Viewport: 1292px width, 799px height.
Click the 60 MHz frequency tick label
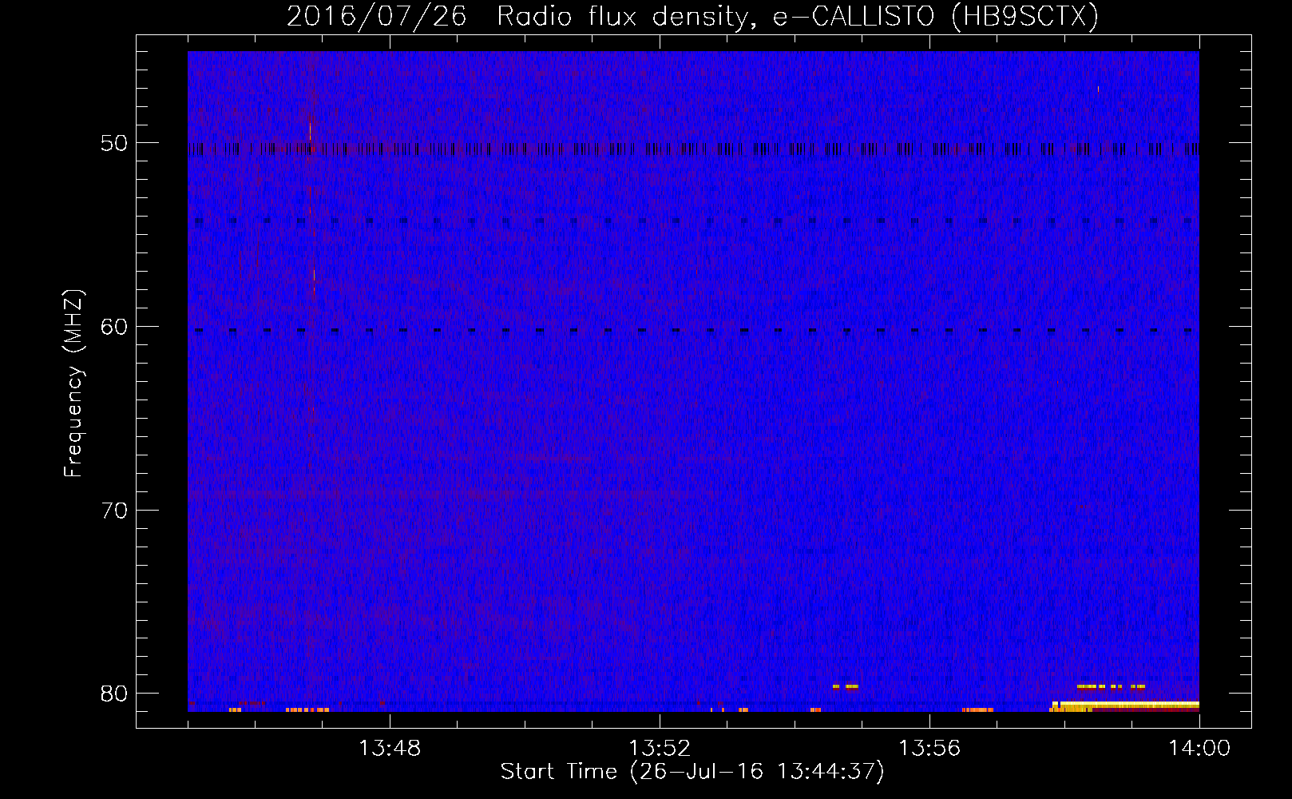pyautogui.click(x=114, y=326)
